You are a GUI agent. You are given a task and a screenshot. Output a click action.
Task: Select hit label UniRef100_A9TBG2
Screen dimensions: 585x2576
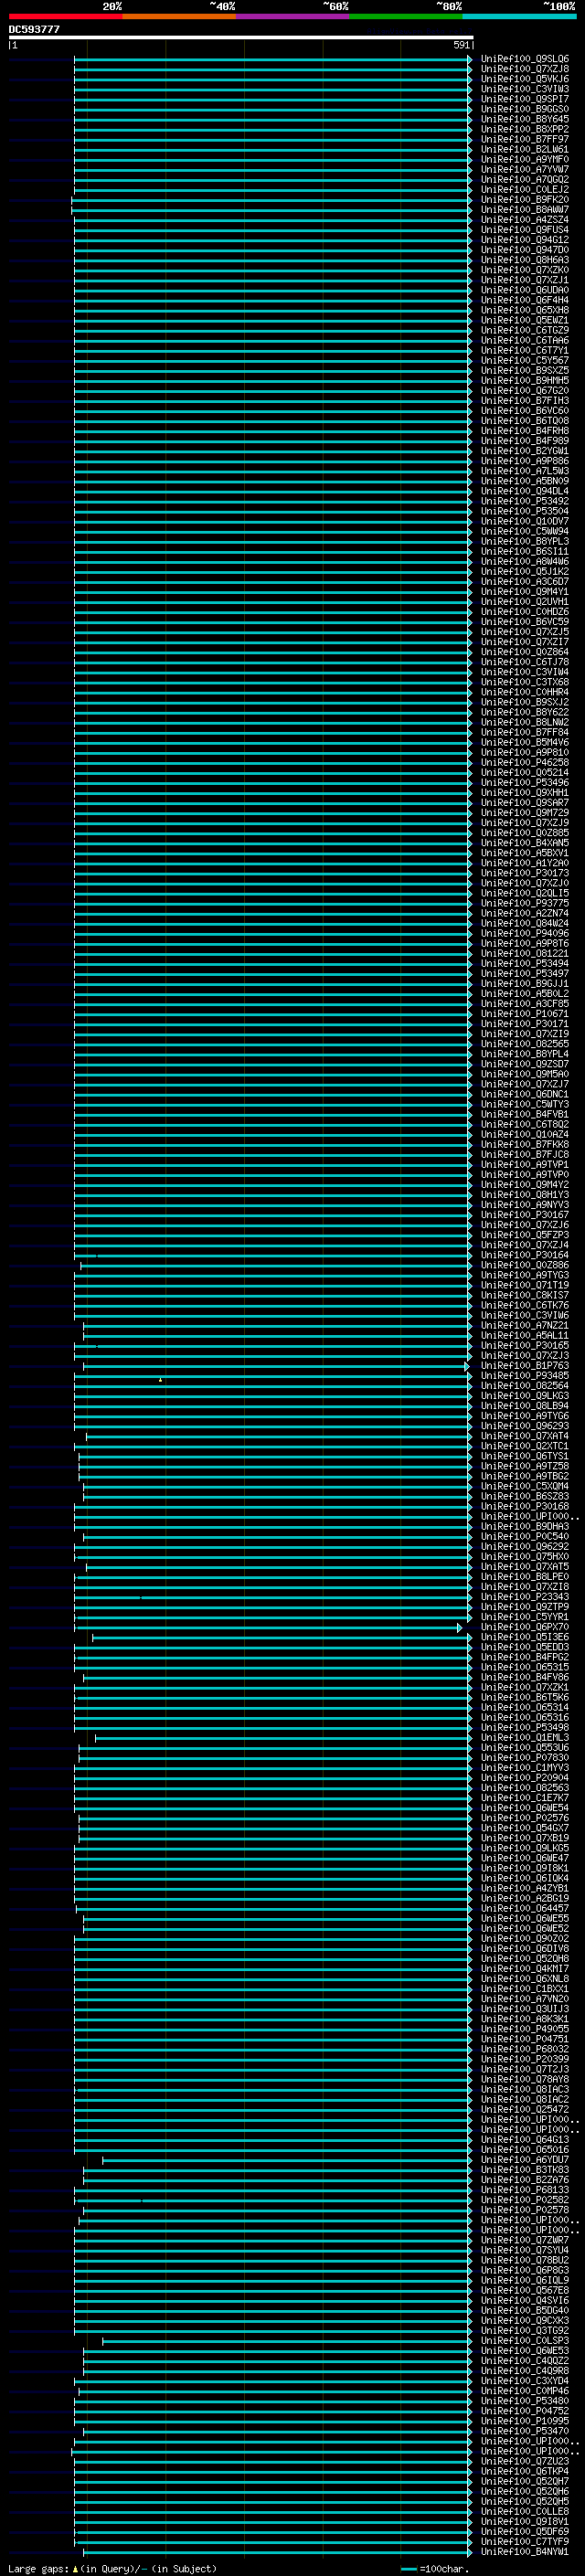(x=525, y=1476)
